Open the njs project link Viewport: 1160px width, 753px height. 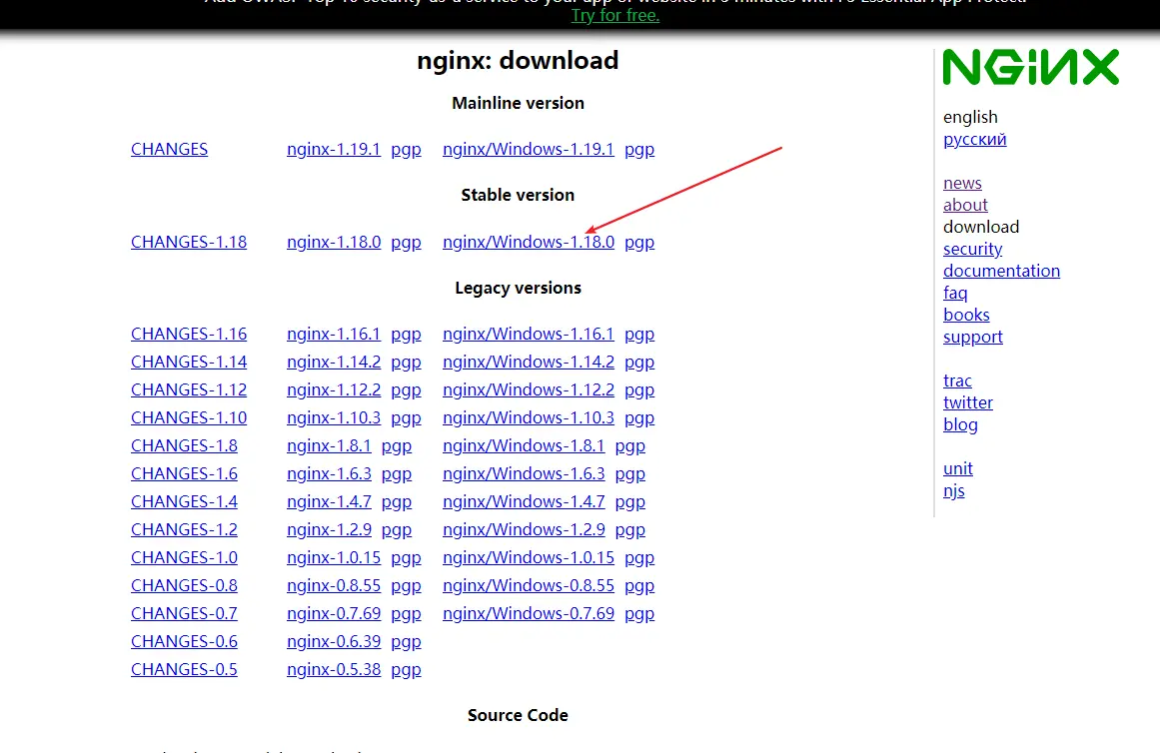[x=953, y=491]
